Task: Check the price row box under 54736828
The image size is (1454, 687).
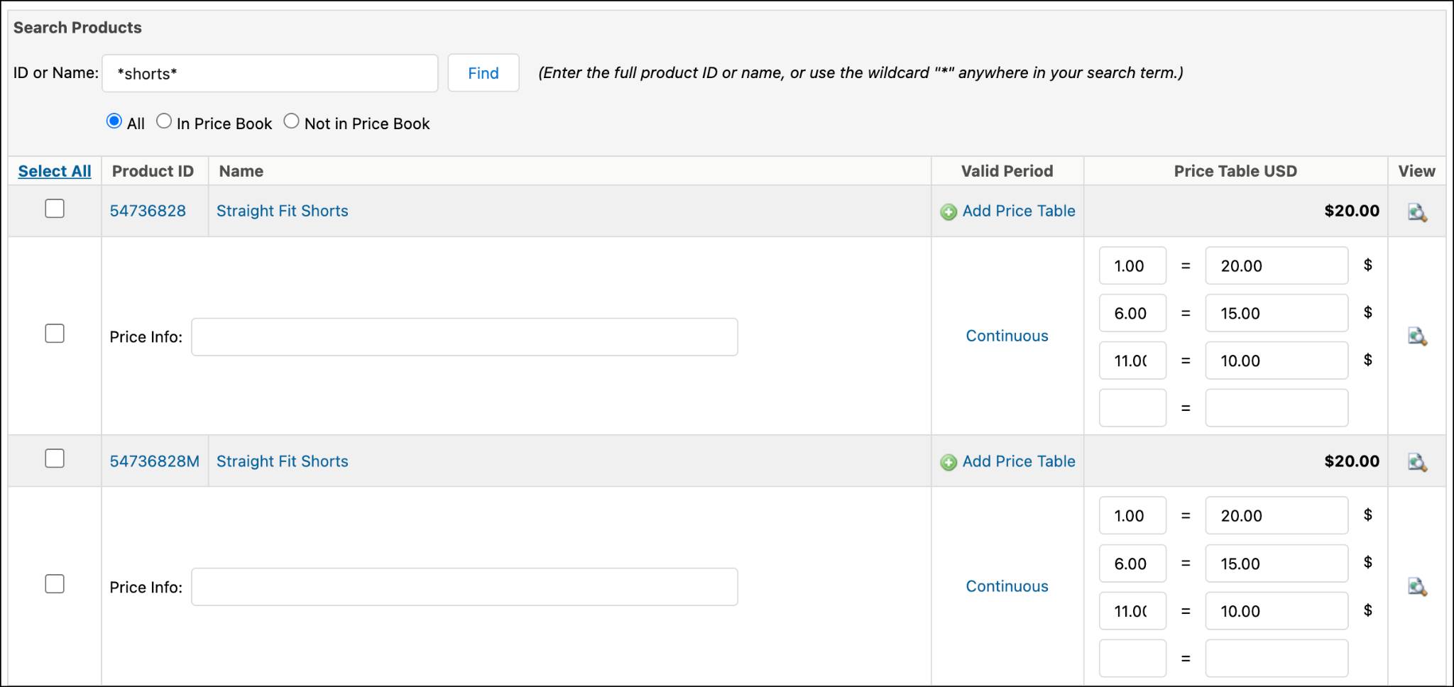Action: click(x=55, y=334)
